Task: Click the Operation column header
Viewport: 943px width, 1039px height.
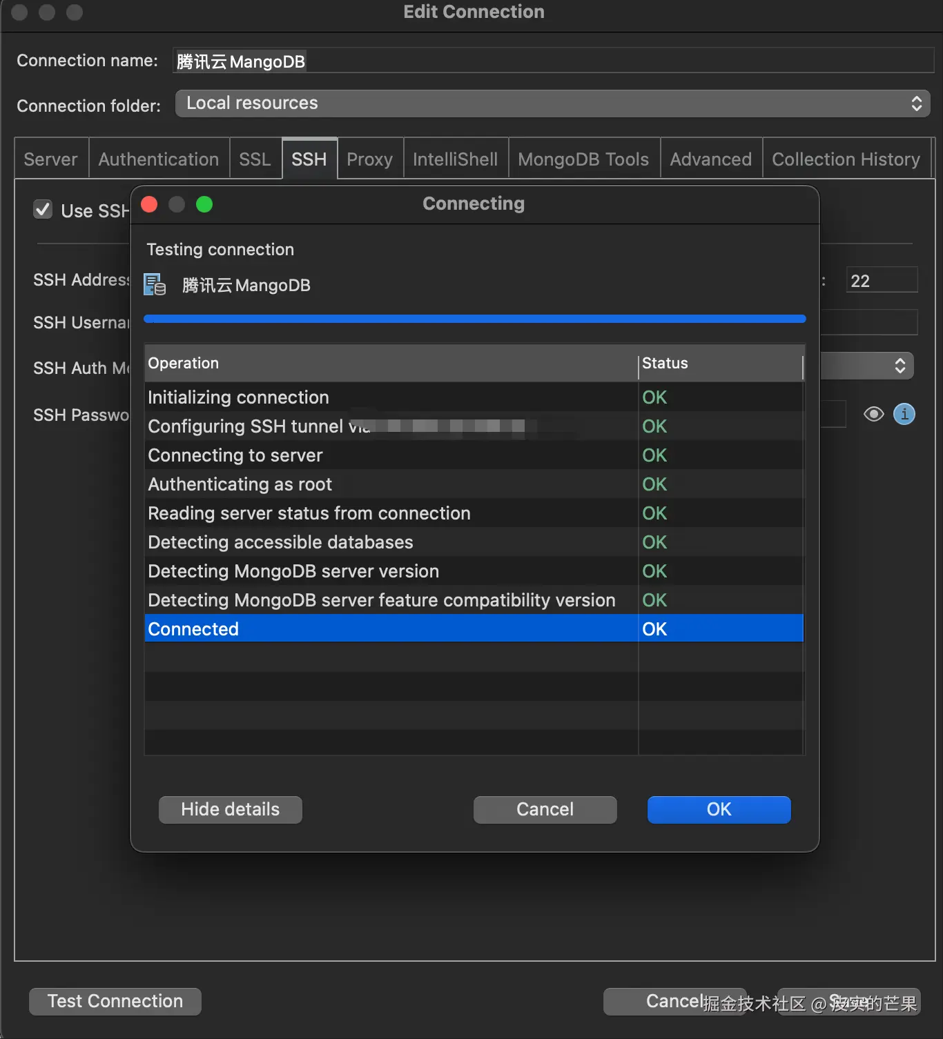Action: 391,363
